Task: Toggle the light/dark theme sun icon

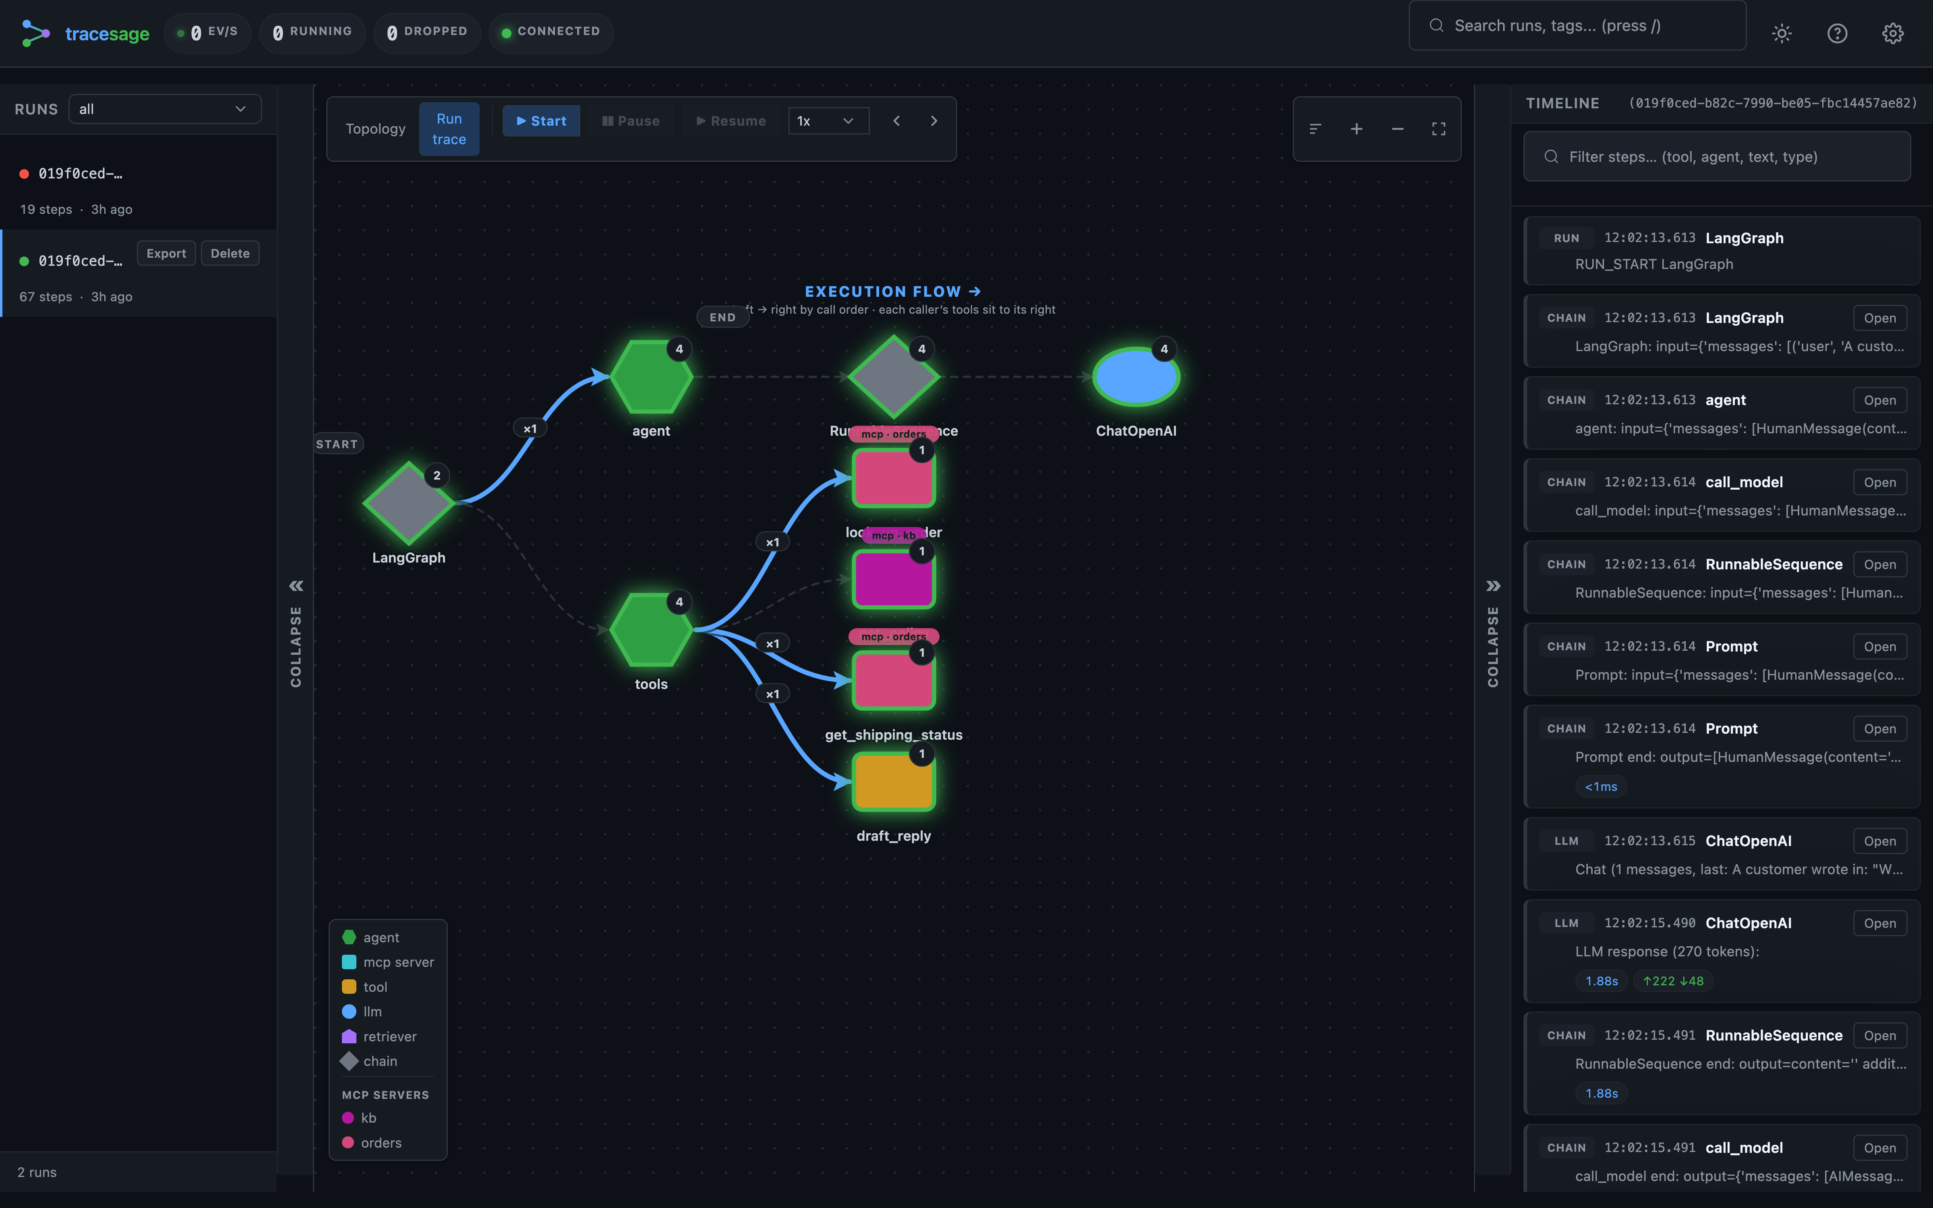Action: 1781,33
